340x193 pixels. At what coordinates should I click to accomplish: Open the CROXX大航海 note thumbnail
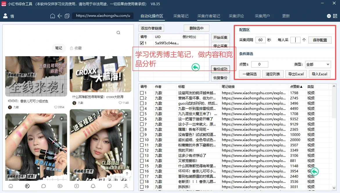[x=100, y=74]
